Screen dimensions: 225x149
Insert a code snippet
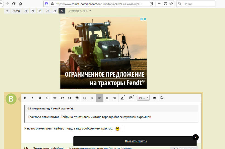[x=69, y=98]
